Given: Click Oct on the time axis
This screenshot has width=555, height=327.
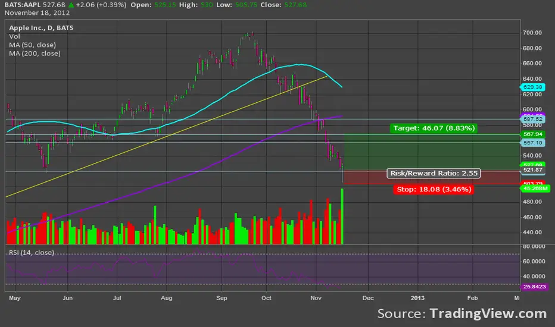Looking at the screenshot, I should [266, 298].
